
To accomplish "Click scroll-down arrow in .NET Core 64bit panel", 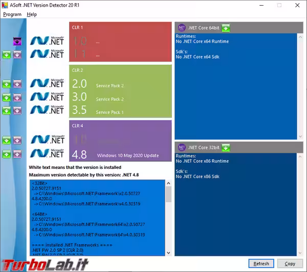I will (300, 137).
